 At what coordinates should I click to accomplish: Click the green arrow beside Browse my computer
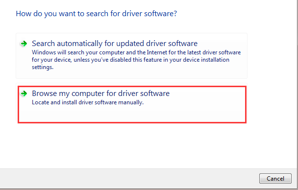pos(24,94)
